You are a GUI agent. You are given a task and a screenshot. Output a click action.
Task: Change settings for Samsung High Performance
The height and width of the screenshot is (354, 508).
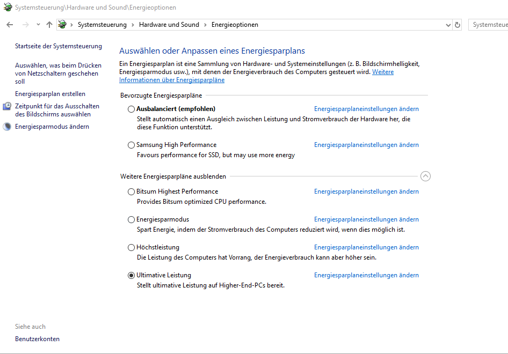366,145
